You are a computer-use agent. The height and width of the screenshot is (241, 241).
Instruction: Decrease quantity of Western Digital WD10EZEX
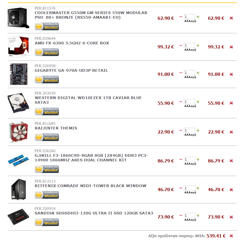[x=181, y=102]
